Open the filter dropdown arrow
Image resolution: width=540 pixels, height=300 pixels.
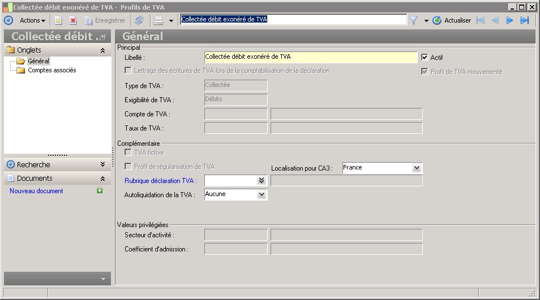[426, 21]
